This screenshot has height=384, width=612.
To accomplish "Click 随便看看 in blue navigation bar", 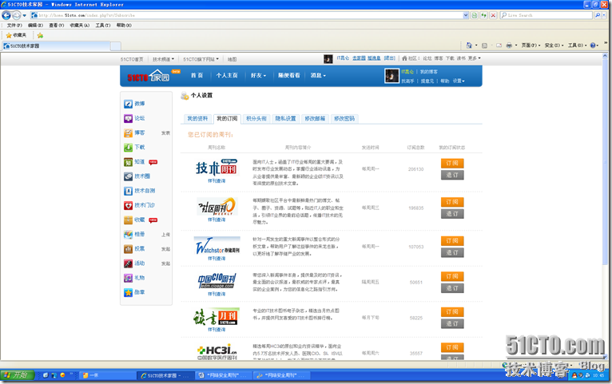I will [x=289, y=76].
